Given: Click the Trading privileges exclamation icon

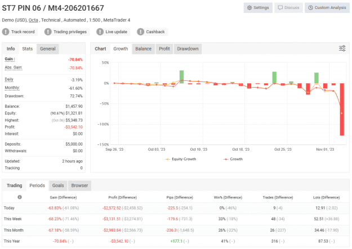Looking at the screenshot, I should coord(48,32).
